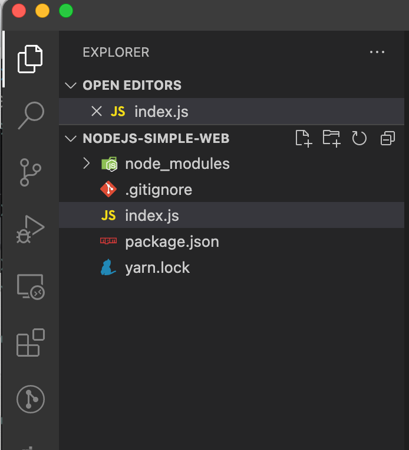Open the Search view icon
Screen dimensions: 409x450
tap(30, 115)
